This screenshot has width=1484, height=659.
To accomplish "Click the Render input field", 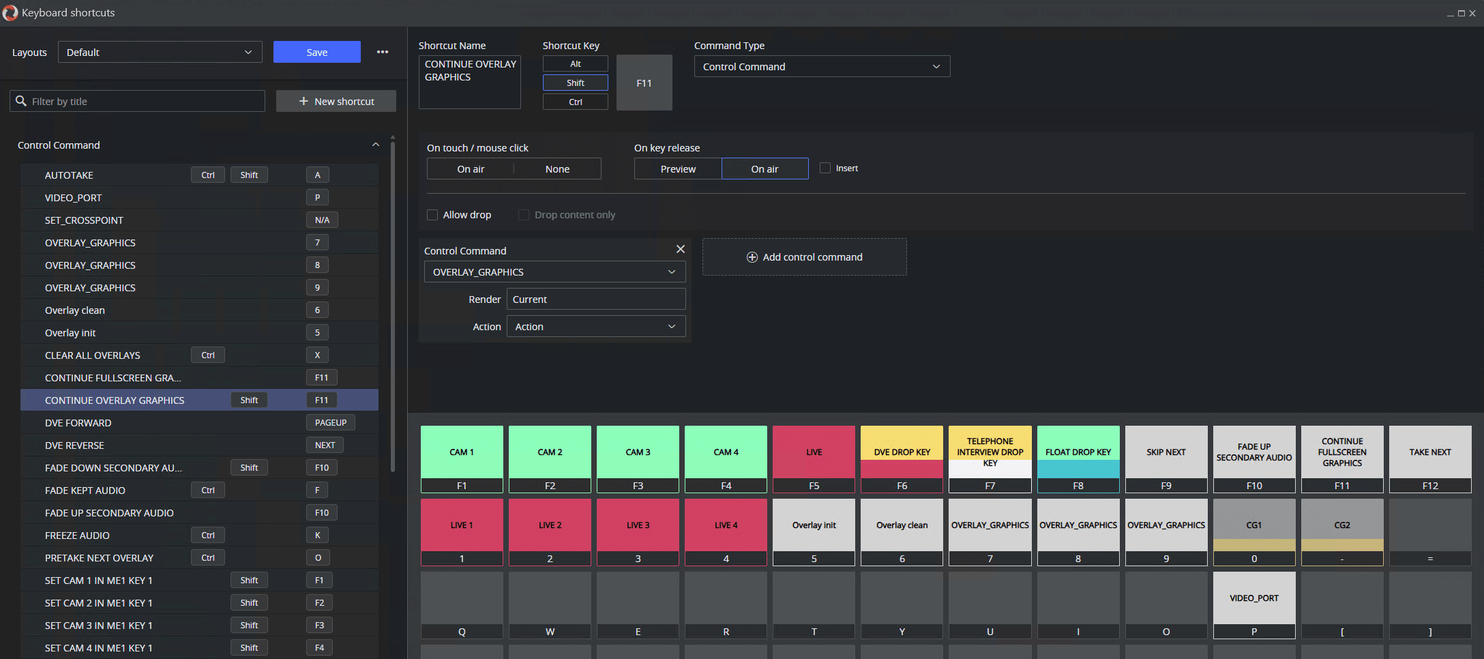I will [595, 299].
